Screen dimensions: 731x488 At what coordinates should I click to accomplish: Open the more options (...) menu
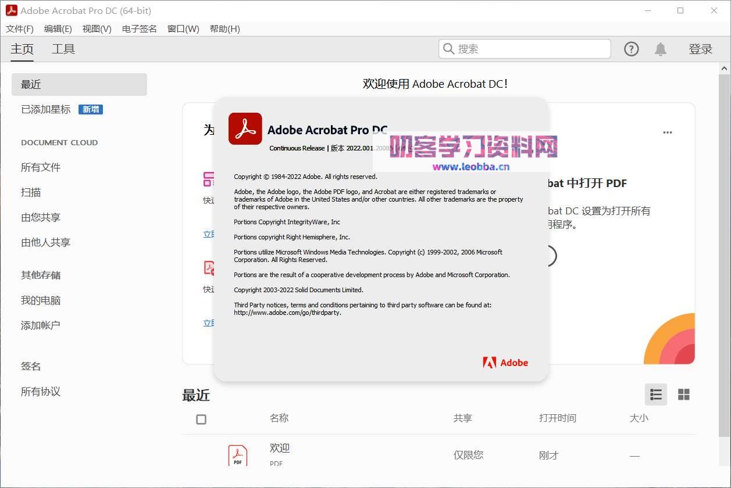[x=667, y=132]
